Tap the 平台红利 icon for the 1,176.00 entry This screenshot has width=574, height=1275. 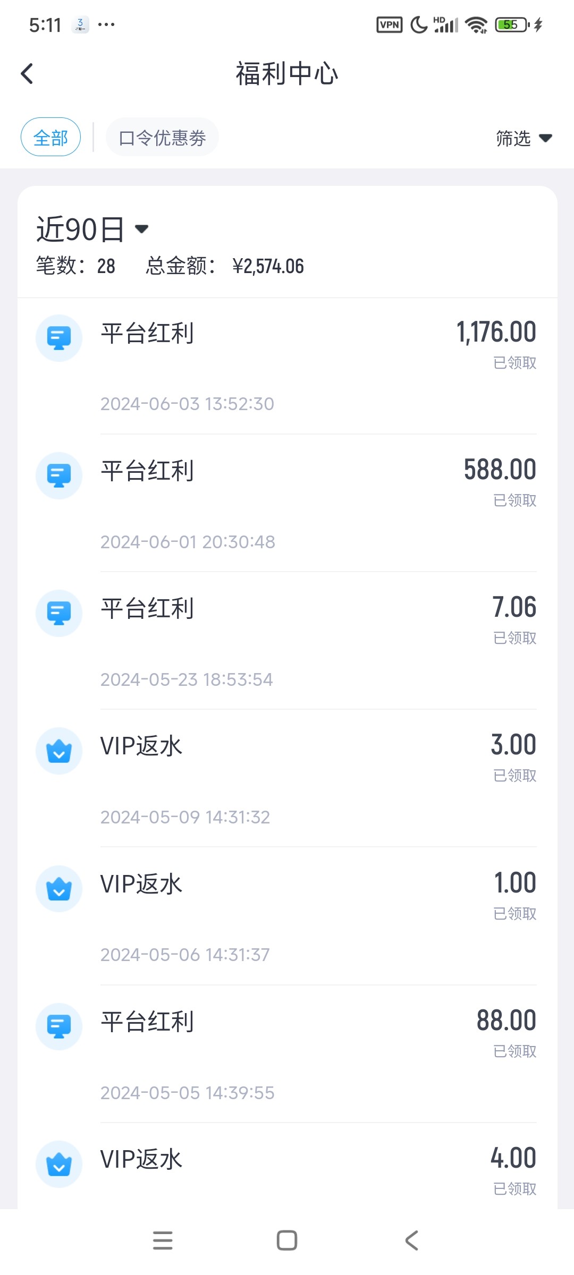(x=59, y=338)
